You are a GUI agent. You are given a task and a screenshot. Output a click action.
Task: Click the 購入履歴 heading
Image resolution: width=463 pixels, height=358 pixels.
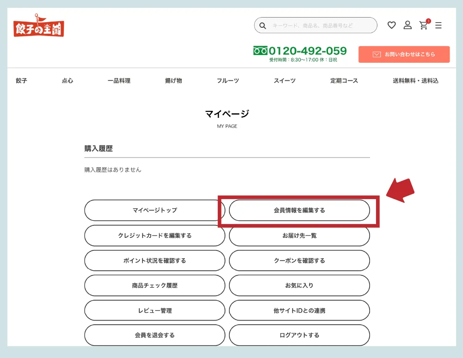(x=99, y=149)
